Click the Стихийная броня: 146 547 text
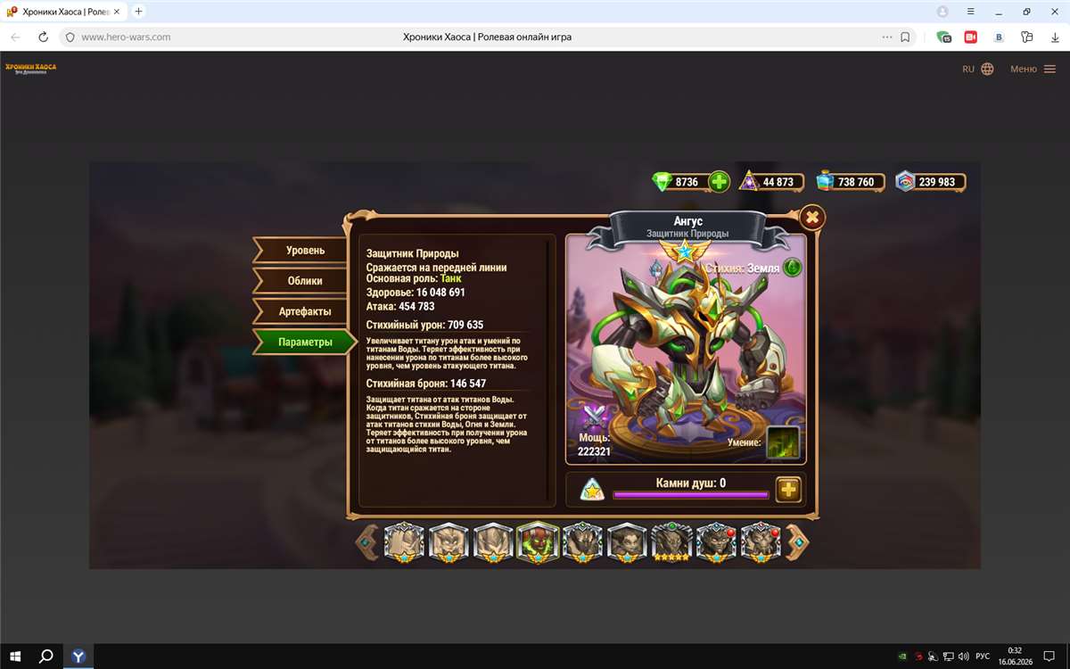This screenshot has width=1070, height=669. pos(426,384)
